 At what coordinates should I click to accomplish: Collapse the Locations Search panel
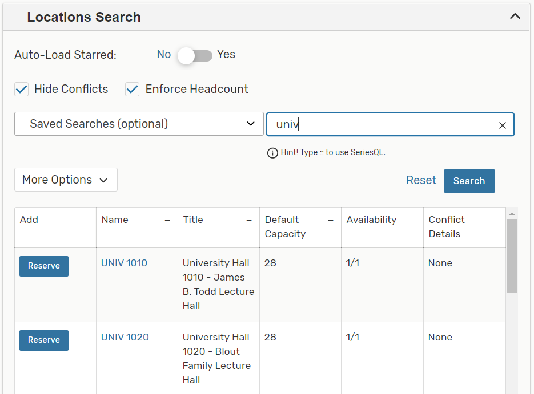515,17
